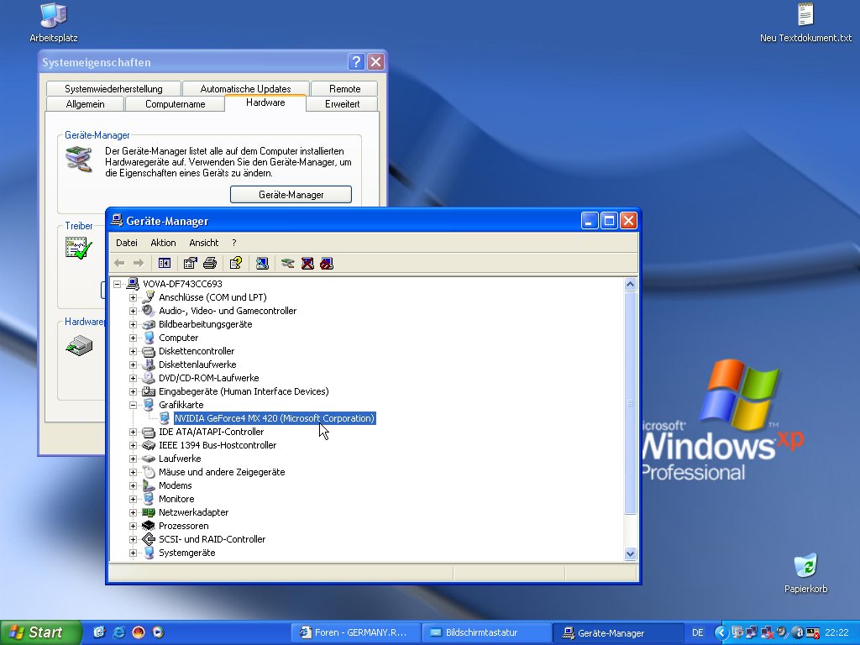Click the Back arrow in Geräte-Manager toolbar

pos(119,263)
